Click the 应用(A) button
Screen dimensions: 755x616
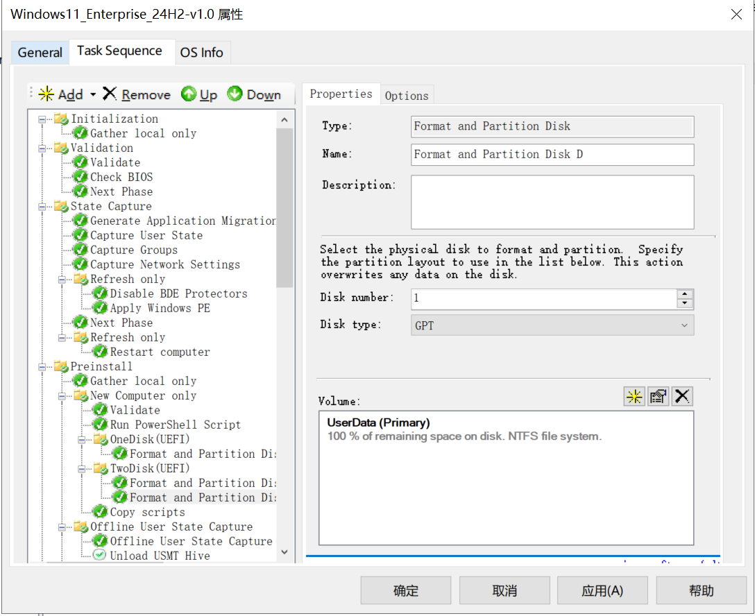pos(602,590)
